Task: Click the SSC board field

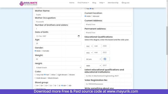Action: point(97,46)
